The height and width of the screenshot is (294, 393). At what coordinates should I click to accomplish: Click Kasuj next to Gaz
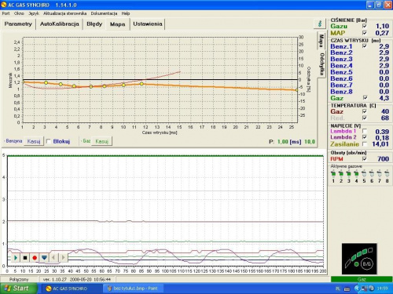101,141
